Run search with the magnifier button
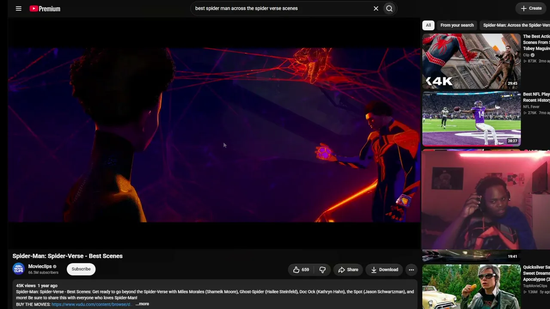This screenshot has height=309, width=550. point(389,8)
